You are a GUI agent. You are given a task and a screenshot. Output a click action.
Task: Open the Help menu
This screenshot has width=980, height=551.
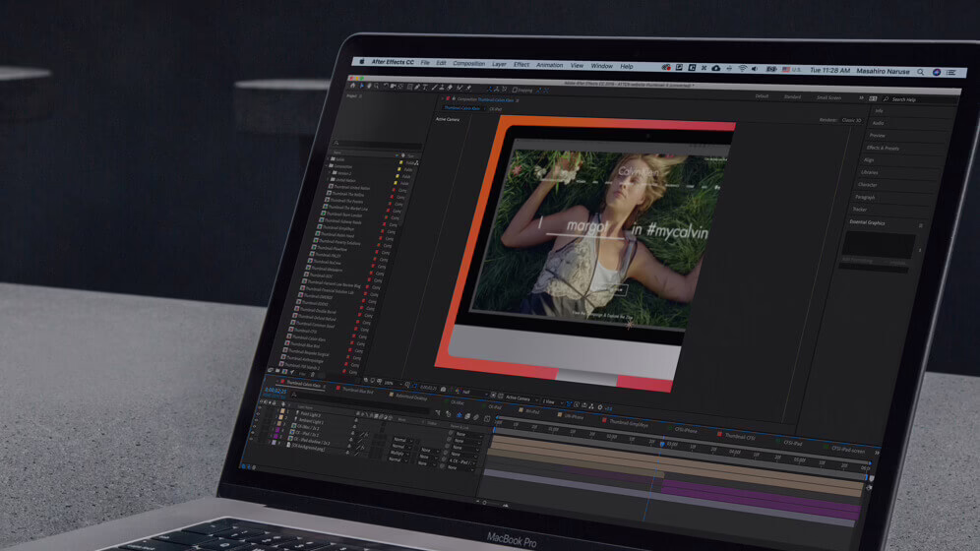click(626, 66)
